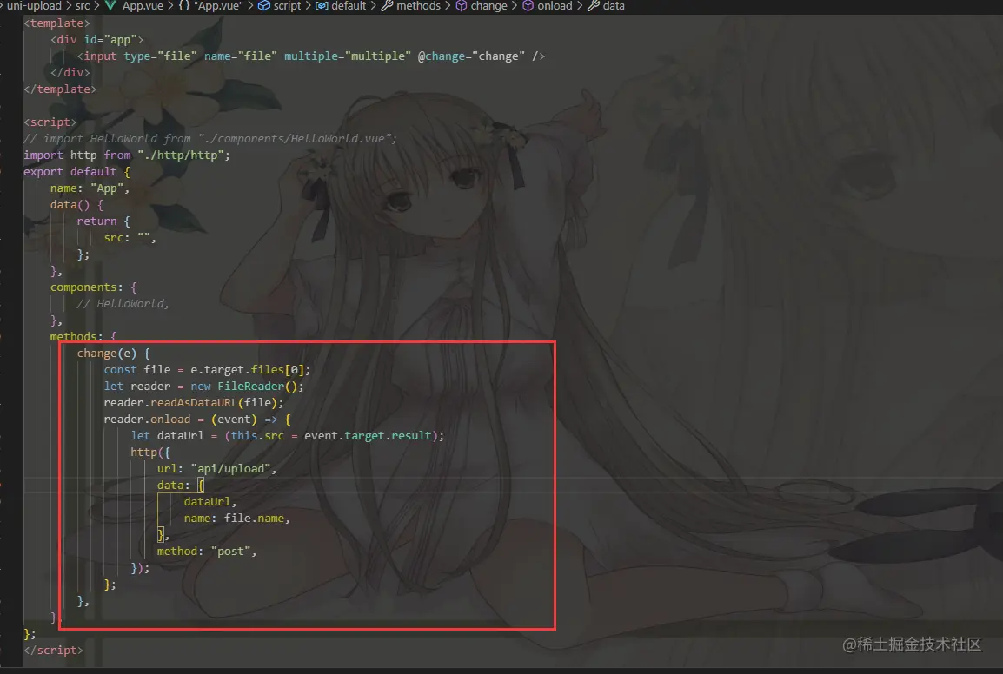
Task: Click the script module cube icon
Action: pos(263,6)
